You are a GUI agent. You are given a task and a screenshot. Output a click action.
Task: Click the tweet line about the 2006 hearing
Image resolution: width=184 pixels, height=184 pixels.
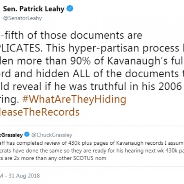click(x=92, y=87)
